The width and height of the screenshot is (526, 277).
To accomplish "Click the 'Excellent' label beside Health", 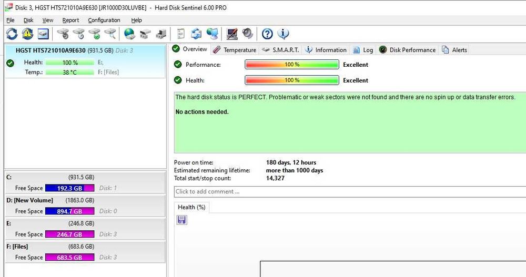I will (x=356, y=80).
